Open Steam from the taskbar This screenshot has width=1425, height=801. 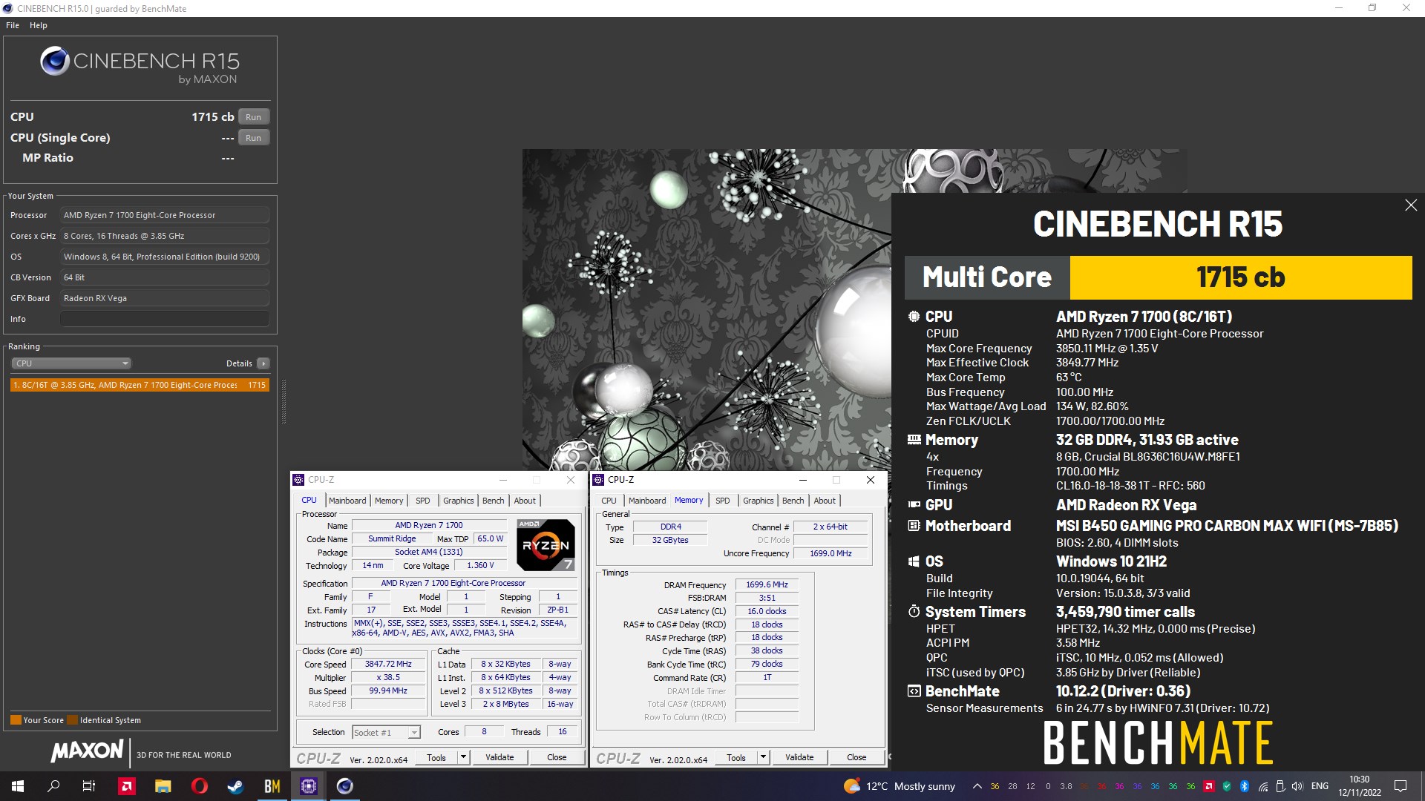click(235, 786)
